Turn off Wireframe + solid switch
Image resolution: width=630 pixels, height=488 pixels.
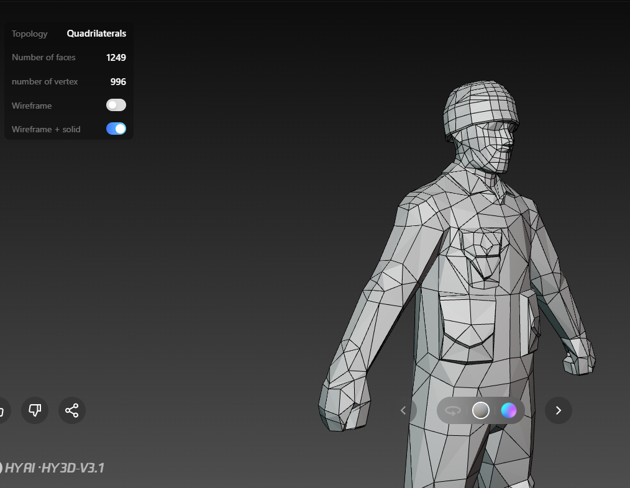[116, 129]
